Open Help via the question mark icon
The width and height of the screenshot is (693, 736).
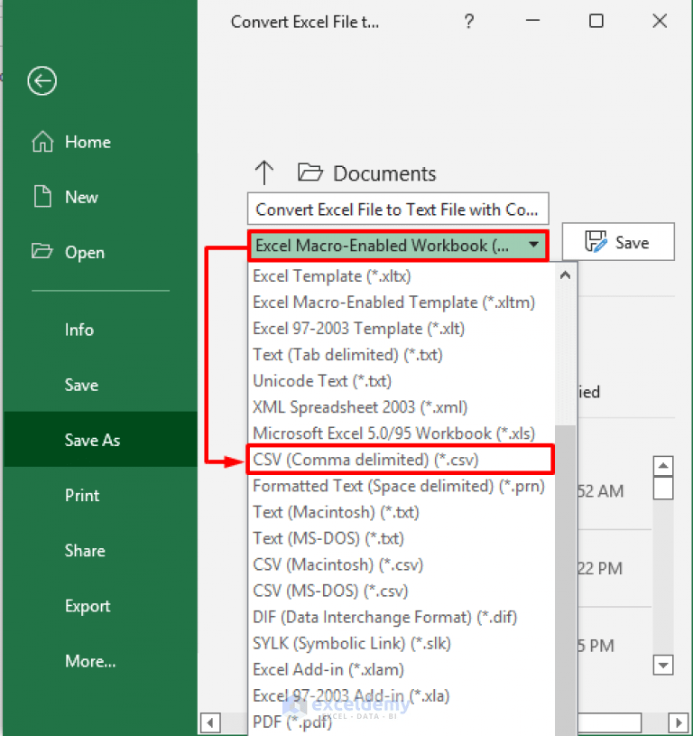click(468, 22)
